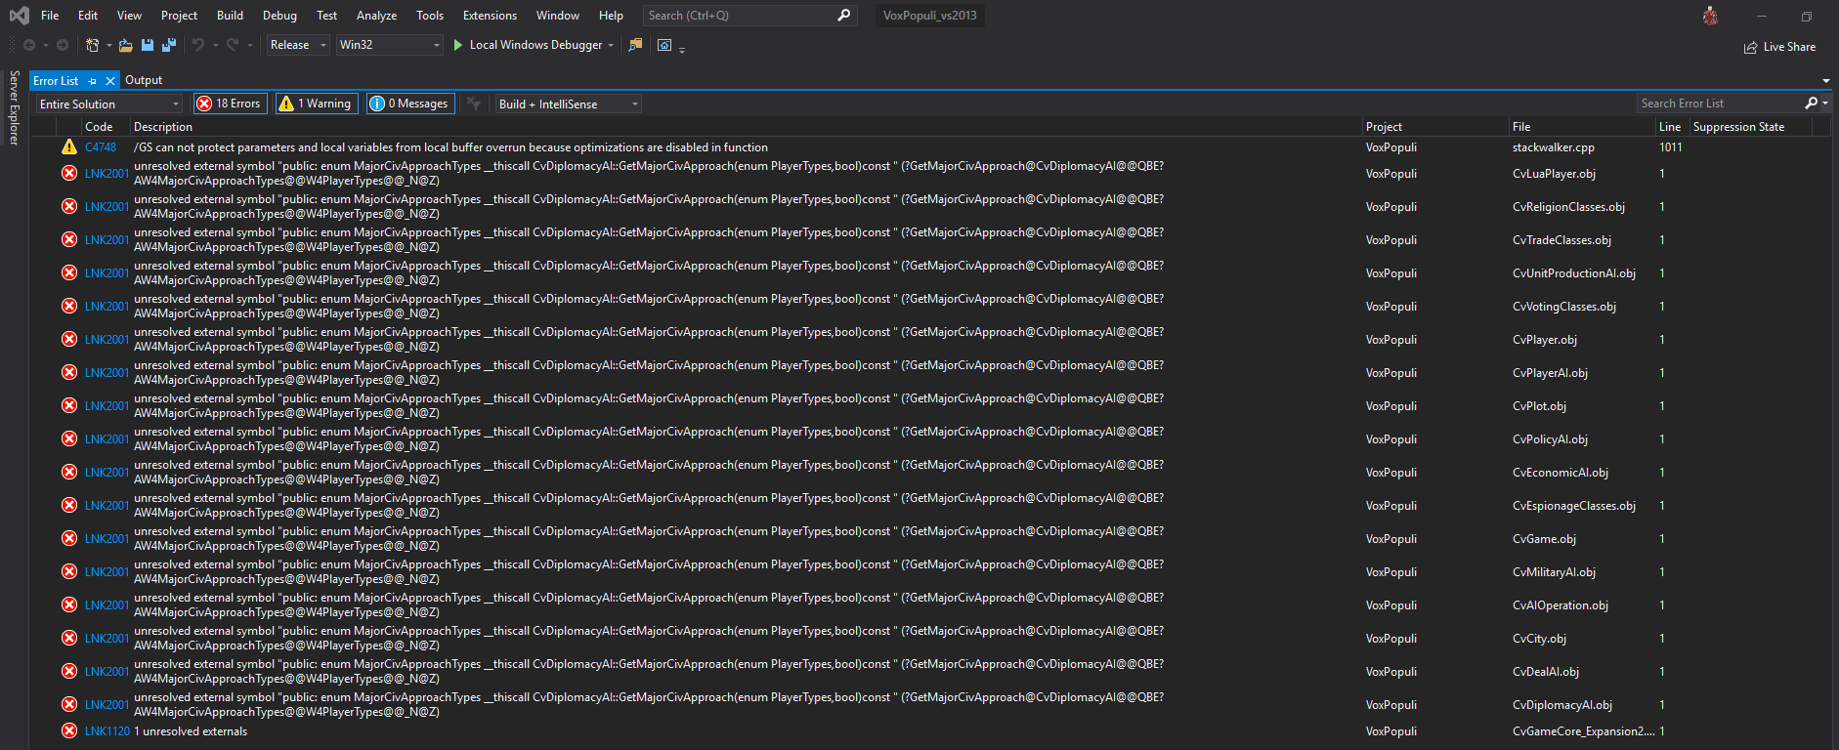The image size is (1839, 750).
Task: Click the Navigate Backward arrow icon
Action: tap(29, 45)
